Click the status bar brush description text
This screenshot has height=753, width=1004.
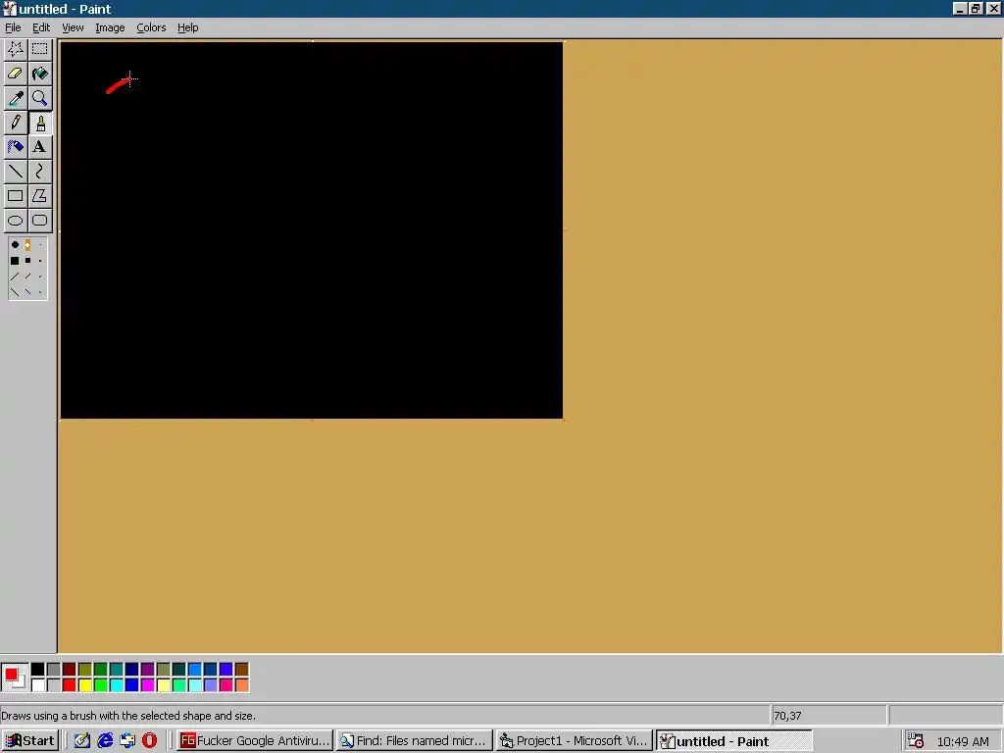[x=128, y=716]
